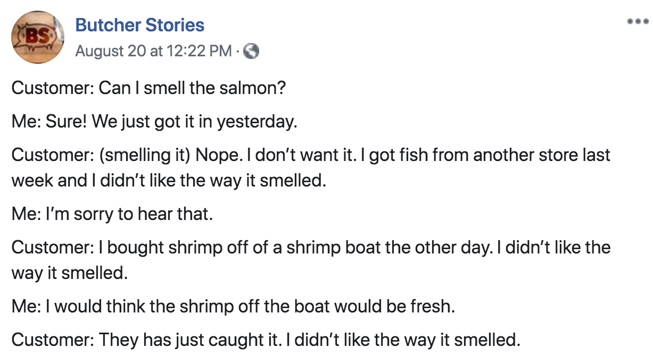Click the line starting "Me: I would think"
Viewport: 653px width, 364px height.
click(x=233, y=307)
